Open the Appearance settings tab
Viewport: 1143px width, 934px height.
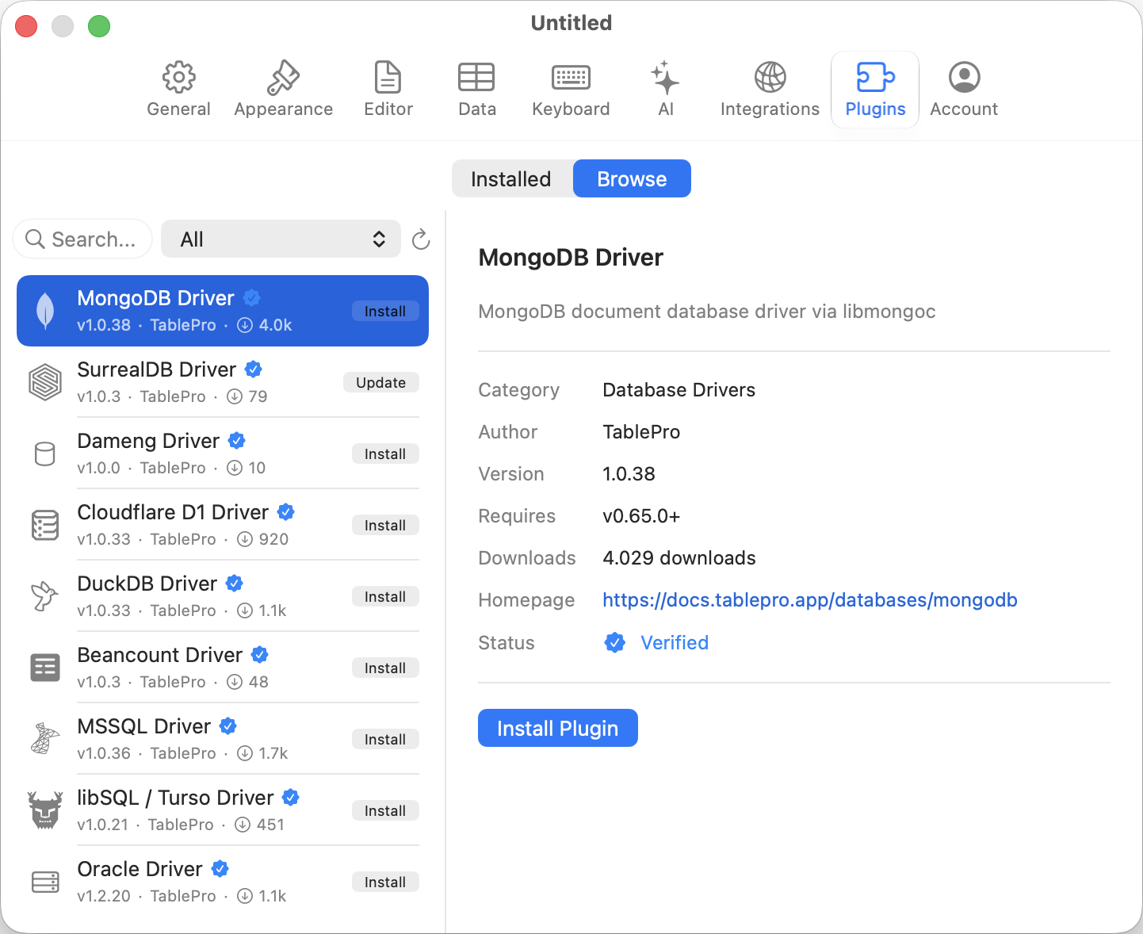[283, 89]
